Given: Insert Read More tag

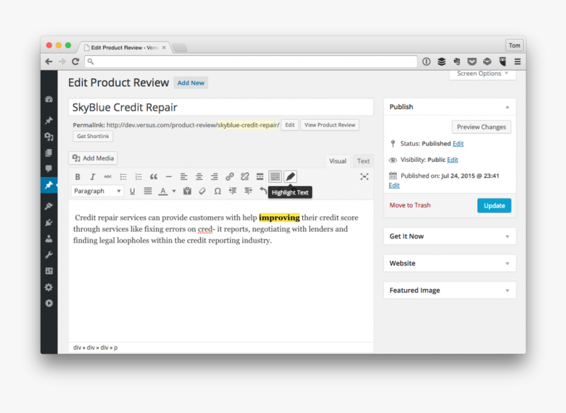Looking at the screenshot, I should [260, 177].
